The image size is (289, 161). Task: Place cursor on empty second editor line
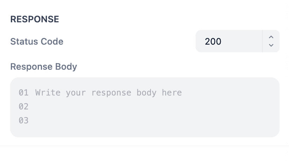coord(105,107)
